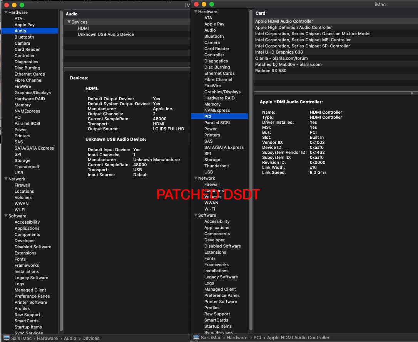Select the Radeon RX 580 card row

point(336,71)
